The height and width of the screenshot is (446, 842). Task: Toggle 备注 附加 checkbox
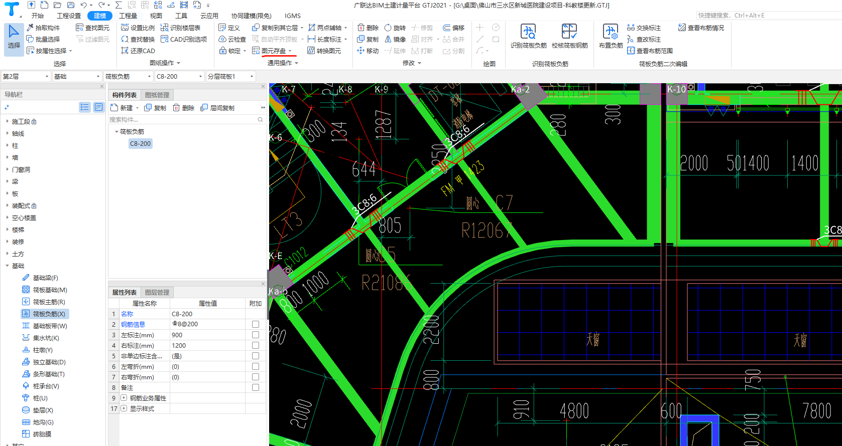256,388
